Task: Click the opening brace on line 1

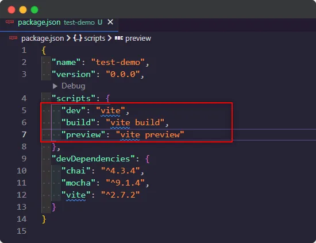Action: 44,51
